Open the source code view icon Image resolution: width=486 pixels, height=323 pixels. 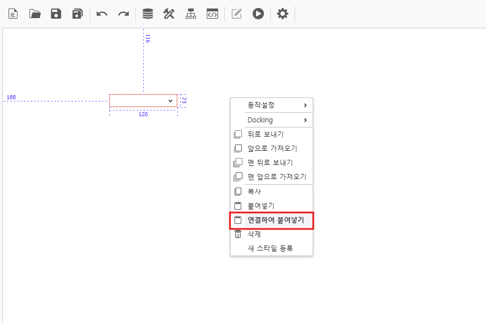tap(212, 14)
